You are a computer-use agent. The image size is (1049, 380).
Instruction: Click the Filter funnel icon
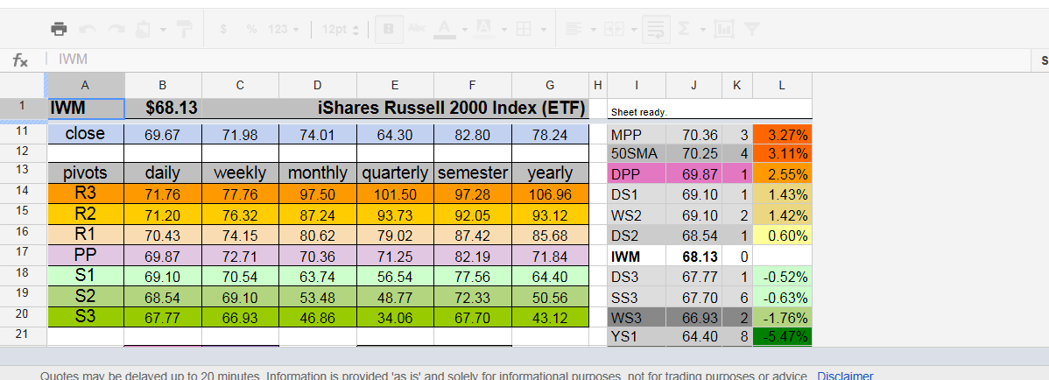[752, 29]
